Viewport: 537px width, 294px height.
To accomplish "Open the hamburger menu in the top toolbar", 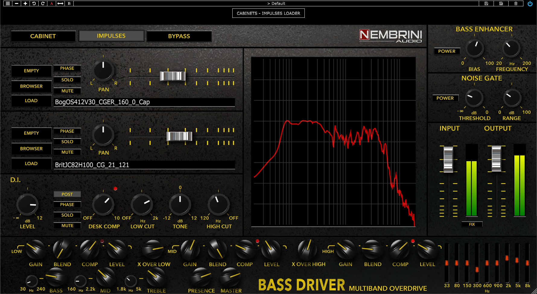I will [8, 4].
